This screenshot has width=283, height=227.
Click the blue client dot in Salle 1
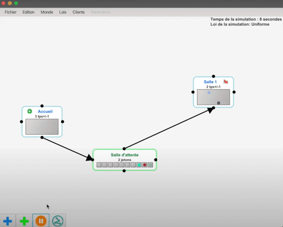coord(209,93)
